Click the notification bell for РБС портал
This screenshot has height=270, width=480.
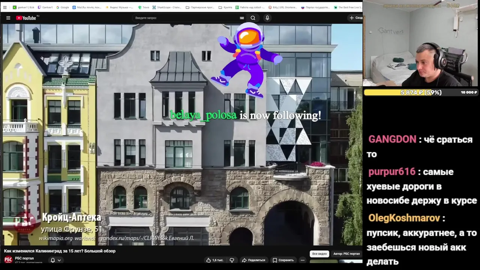(53, 260)
